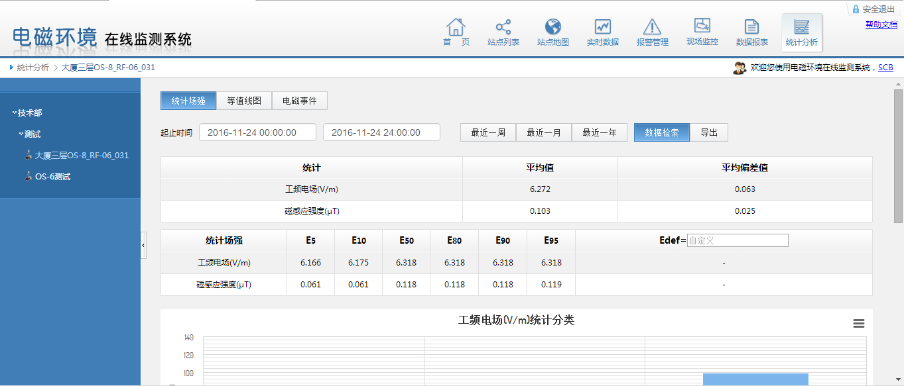Click the E95 column header
Screen dimensions: 904x386
click(551, 240)
